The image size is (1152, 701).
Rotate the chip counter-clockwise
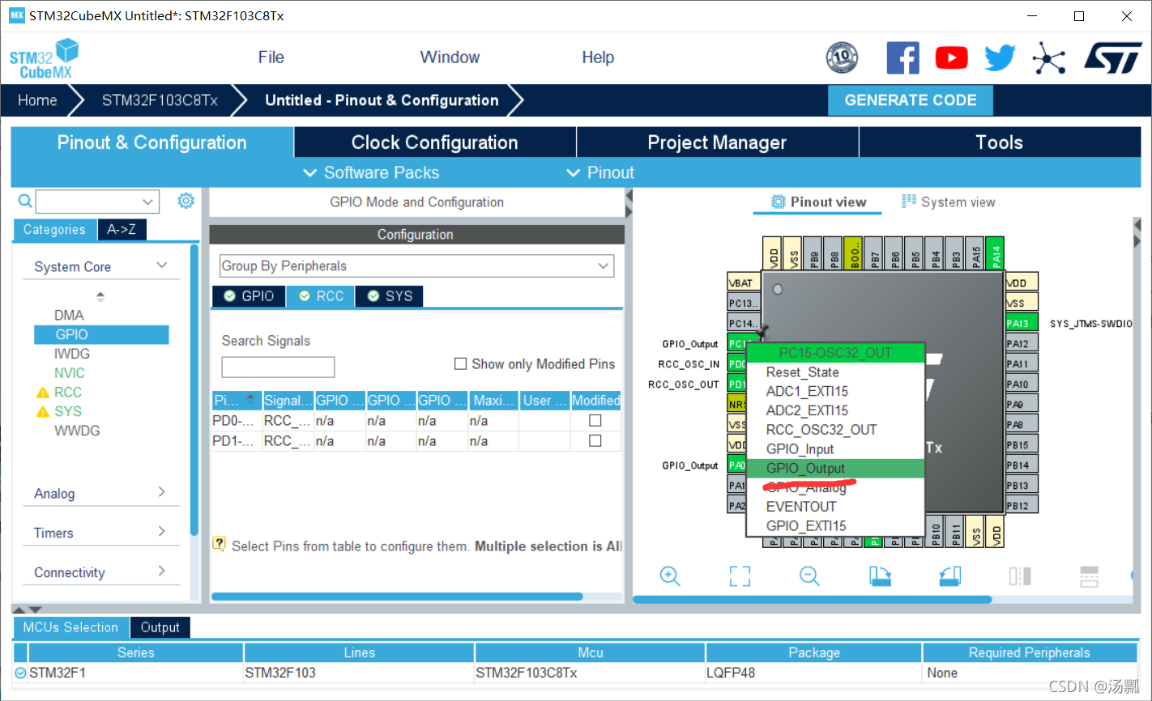click(x=950, y=576)
